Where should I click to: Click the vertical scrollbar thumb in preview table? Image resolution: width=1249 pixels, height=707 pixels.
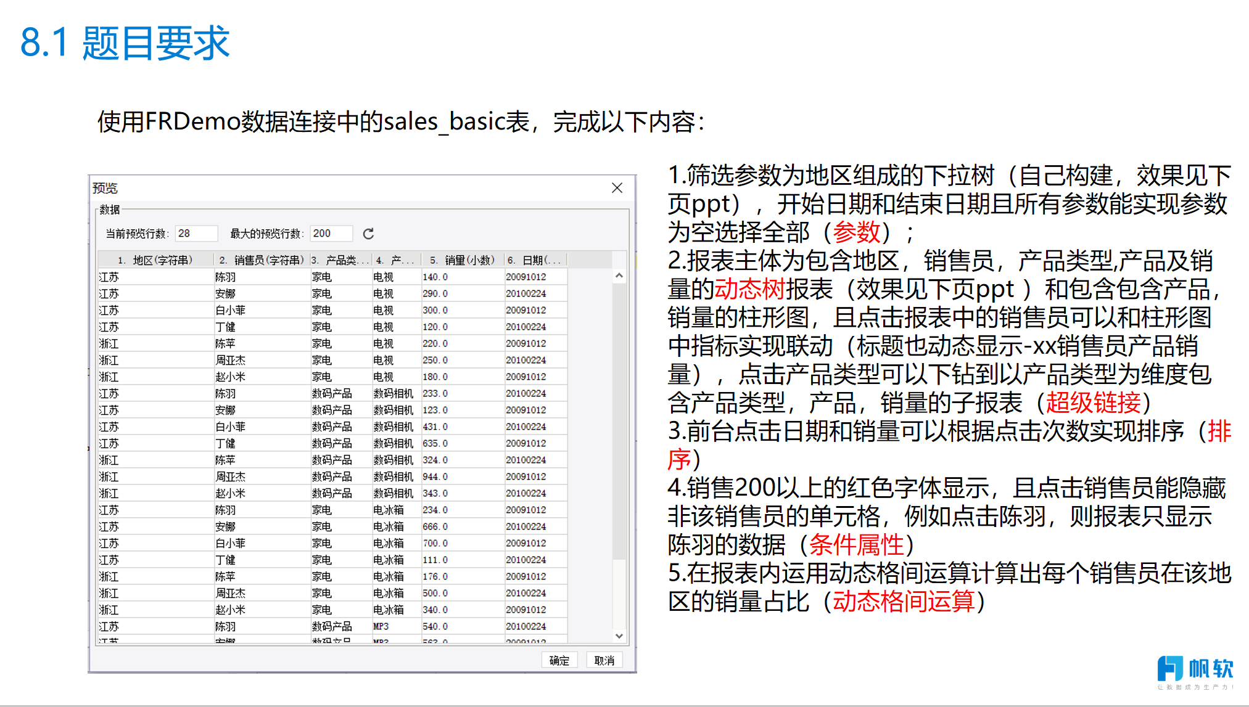[x=619, y=420]
